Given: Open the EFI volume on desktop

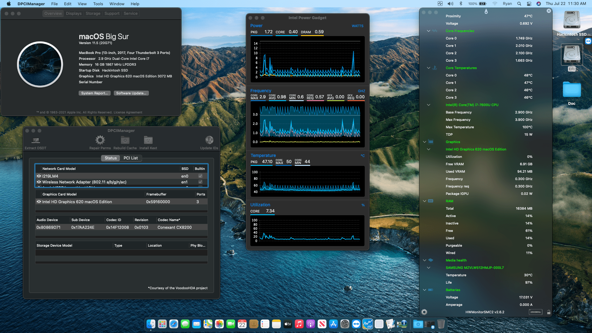Looking at the screenshot, I should (x=572, y=58).
